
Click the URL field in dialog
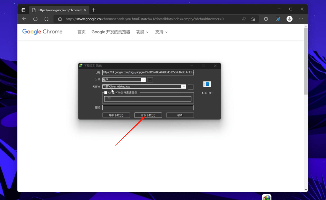point(148,72)
